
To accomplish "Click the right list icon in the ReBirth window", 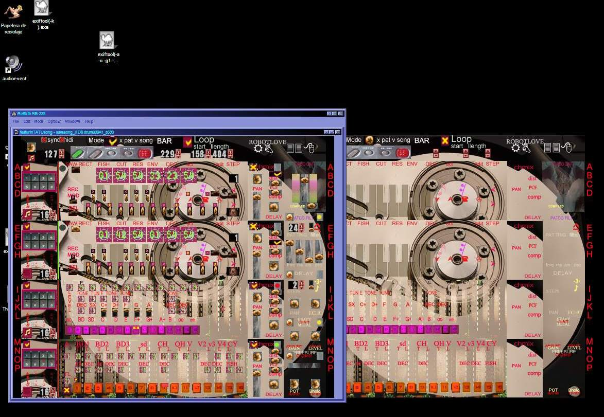I will click(299, 149).
